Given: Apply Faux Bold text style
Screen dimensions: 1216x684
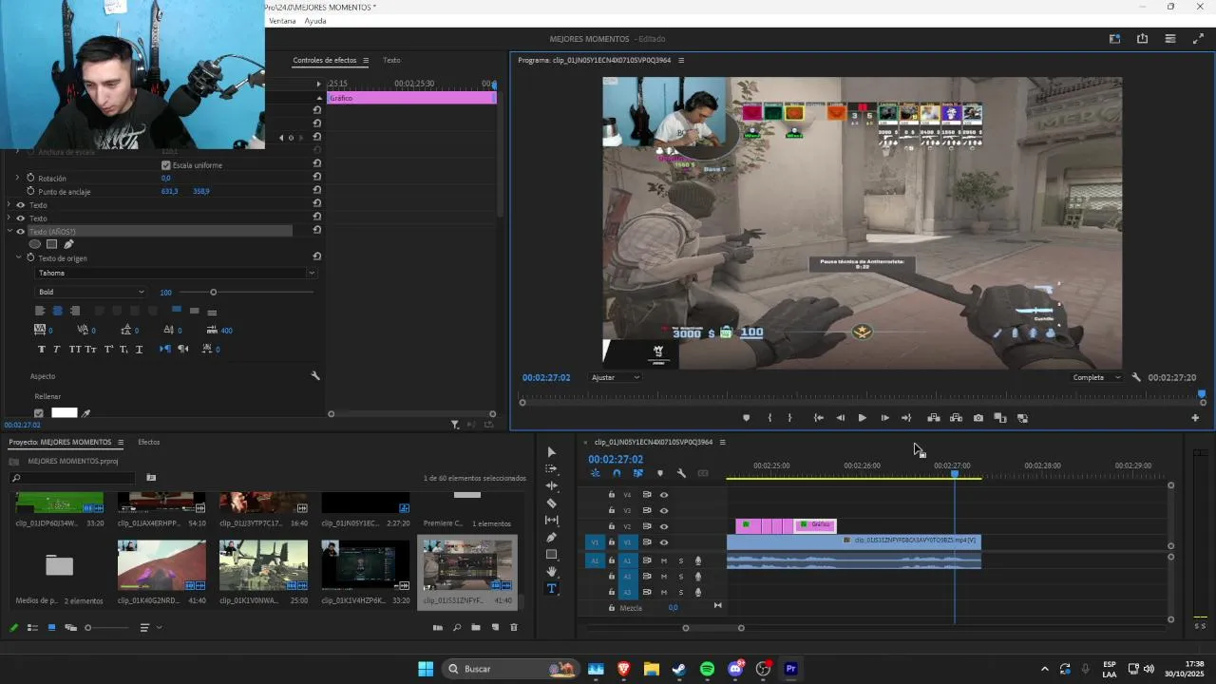Looking at the screenshot, I should tap(41, 350).
